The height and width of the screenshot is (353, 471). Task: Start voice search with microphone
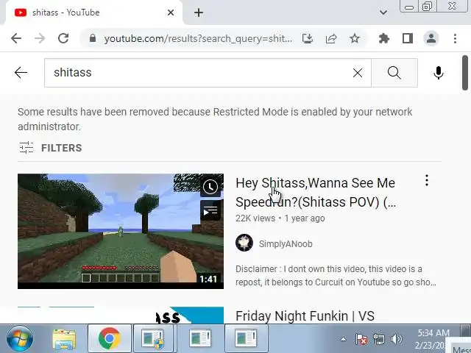tap(439, 73)
